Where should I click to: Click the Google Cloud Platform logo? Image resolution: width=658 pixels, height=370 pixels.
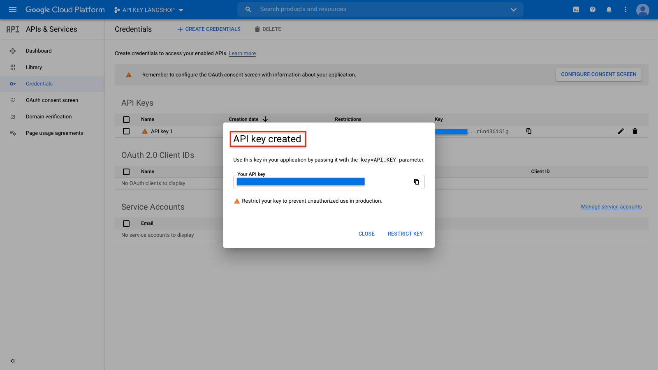point(65,9)
